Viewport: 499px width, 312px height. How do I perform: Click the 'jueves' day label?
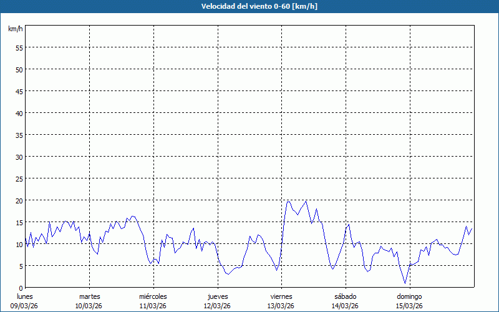point(217,296)
